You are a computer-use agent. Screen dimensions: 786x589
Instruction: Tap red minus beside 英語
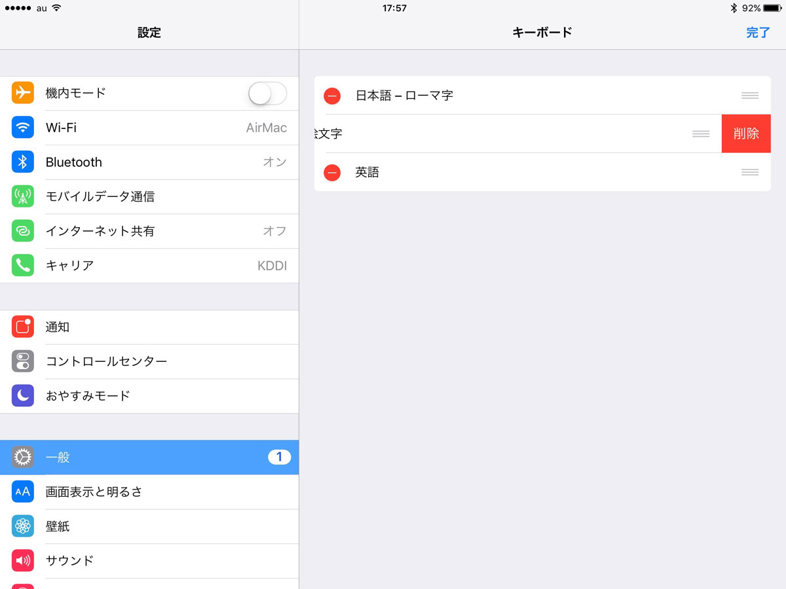coord(332,173)
